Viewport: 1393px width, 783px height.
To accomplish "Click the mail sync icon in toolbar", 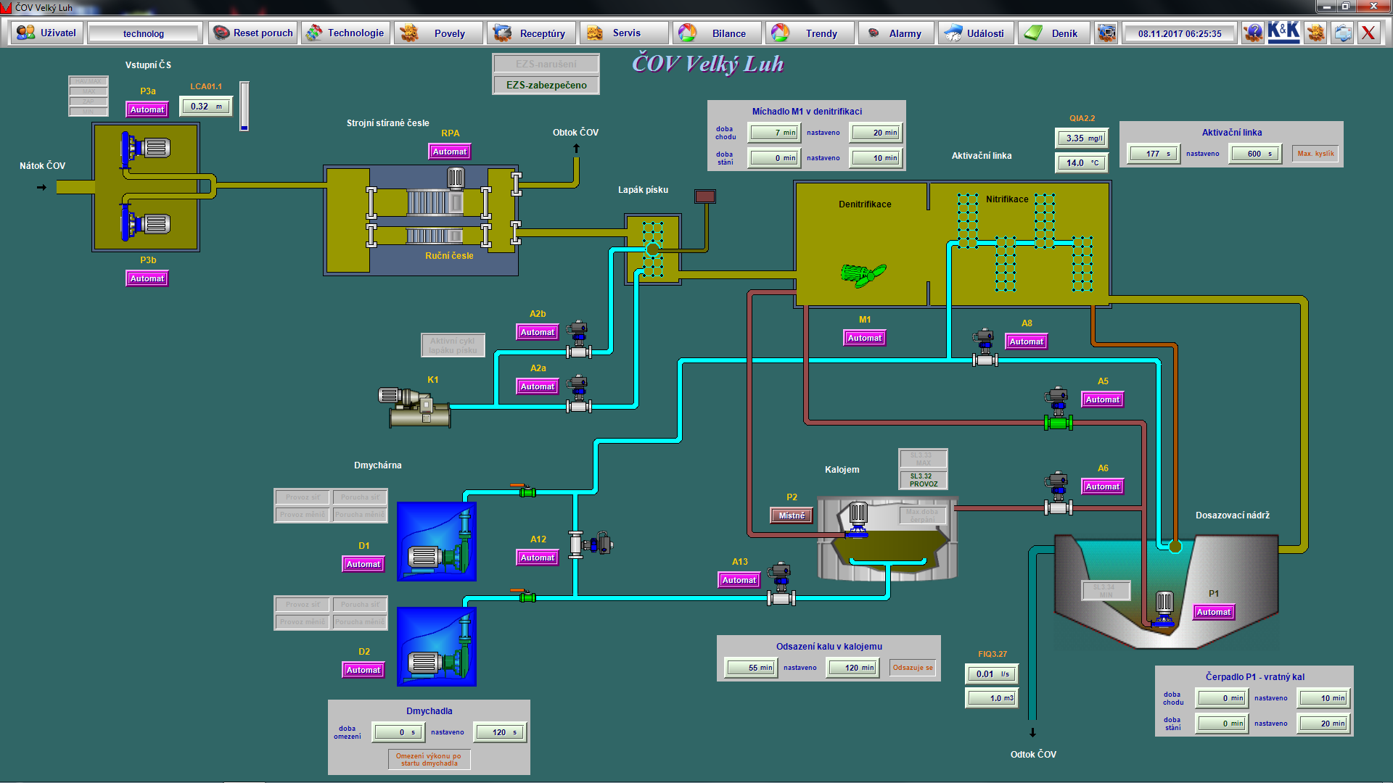I will coord(1343,33).
